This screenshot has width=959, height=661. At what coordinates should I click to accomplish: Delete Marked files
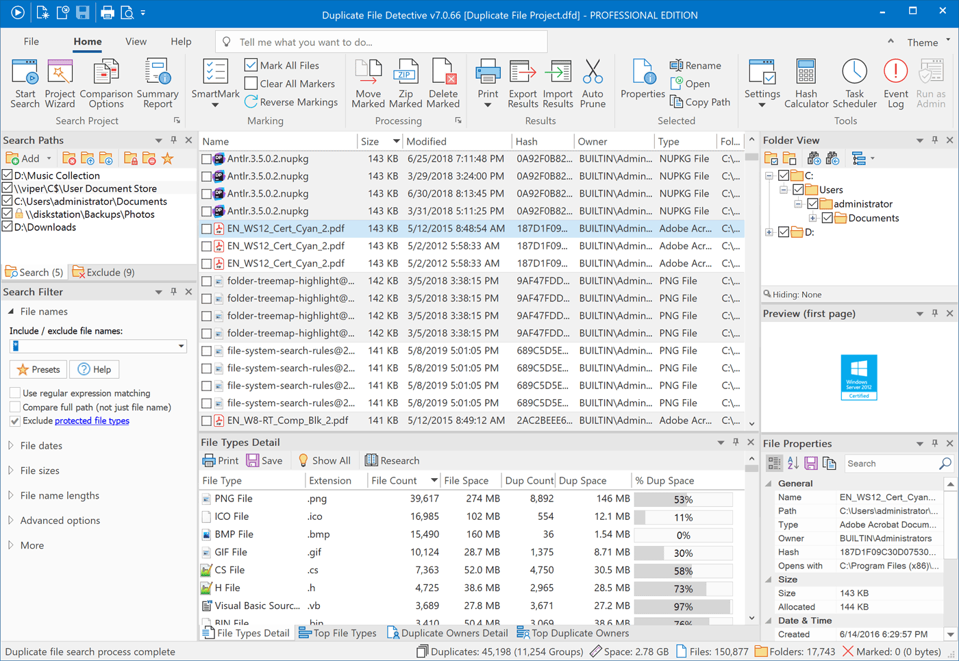pyautogui.click(x=443, y=83)
